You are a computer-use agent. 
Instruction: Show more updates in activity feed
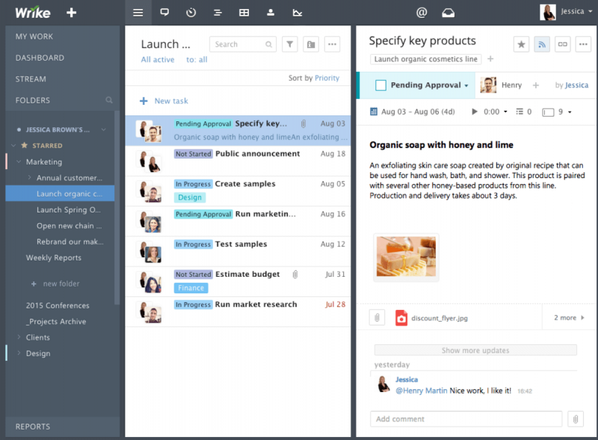click(x=475, y=349)
